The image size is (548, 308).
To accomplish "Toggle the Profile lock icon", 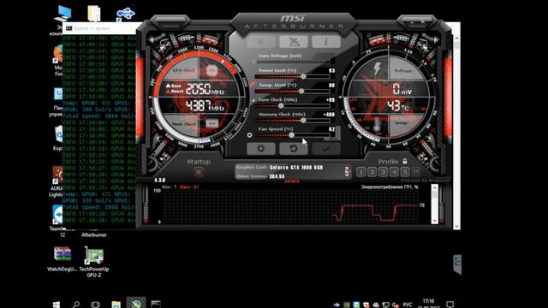I will (405, 162).
